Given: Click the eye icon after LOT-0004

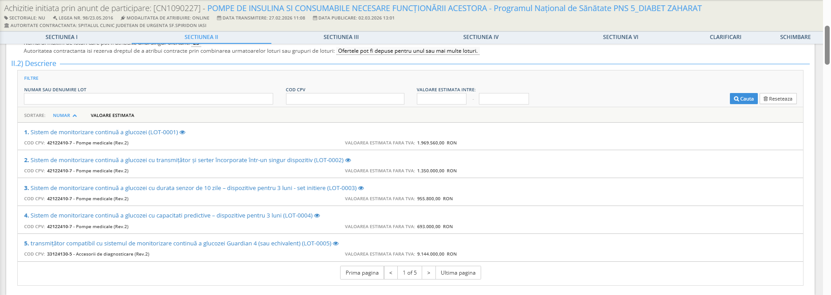Looking at the screenshot, I should 317,216.
